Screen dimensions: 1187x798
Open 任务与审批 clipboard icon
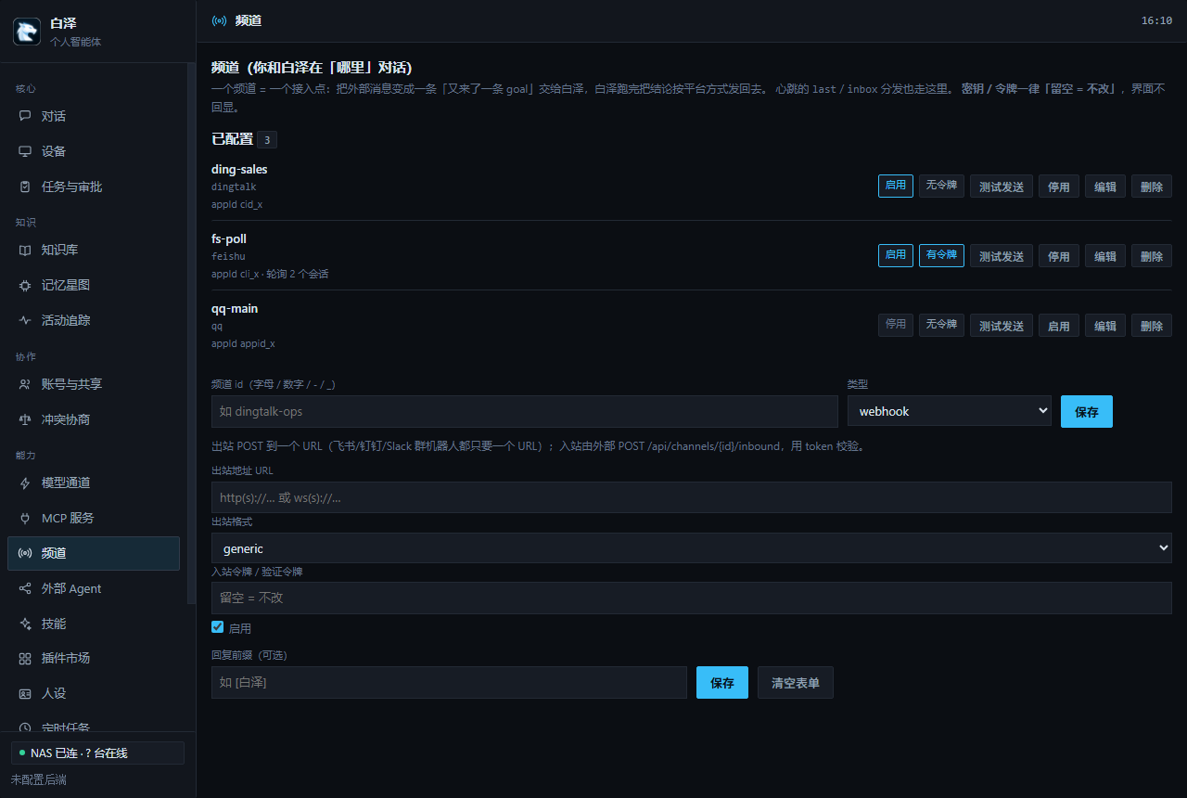point(25,187)
